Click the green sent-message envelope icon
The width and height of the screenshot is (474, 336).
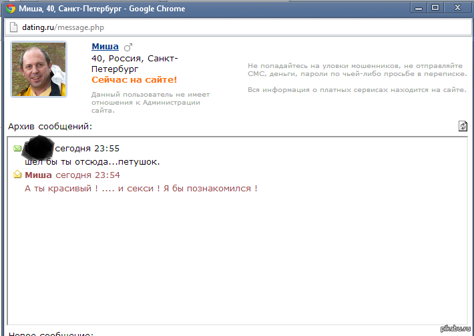coord(17,148)
